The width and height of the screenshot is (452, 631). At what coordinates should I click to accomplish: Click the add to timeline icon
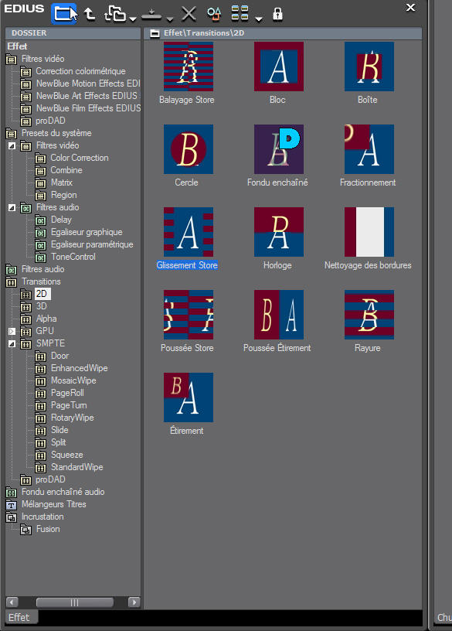(151, 15)
